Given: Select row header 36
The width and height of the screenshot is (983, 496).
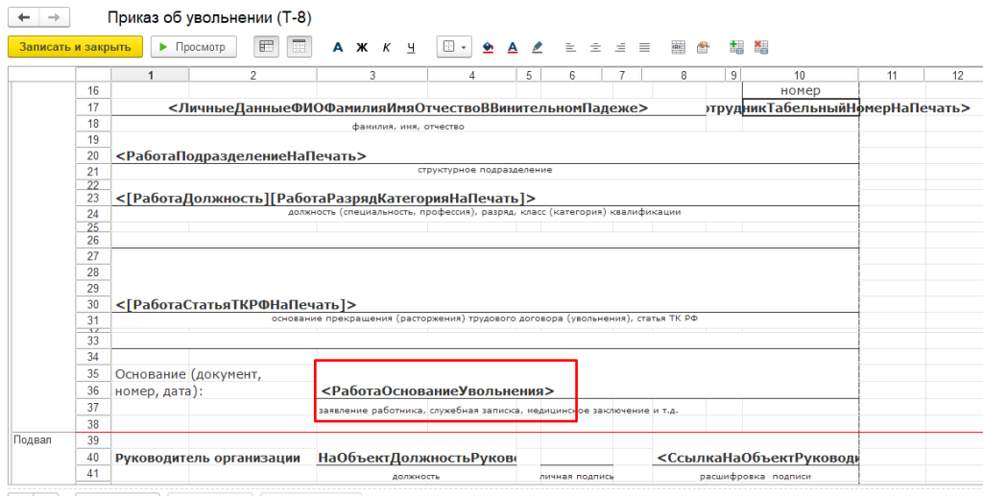Looking at the screenshot, I should pyautogui.click(x=93, y=390).
